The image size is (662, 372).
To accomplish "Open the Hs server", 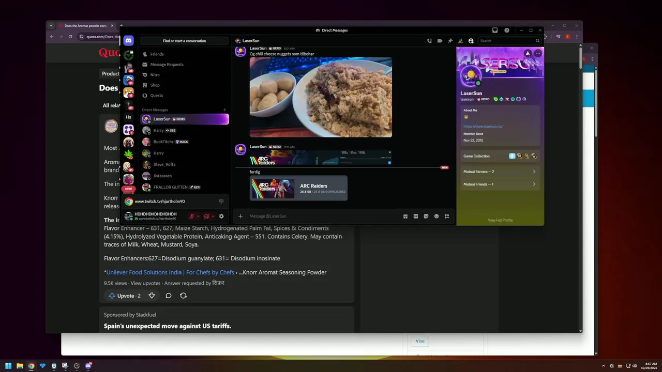I will 128,117.
